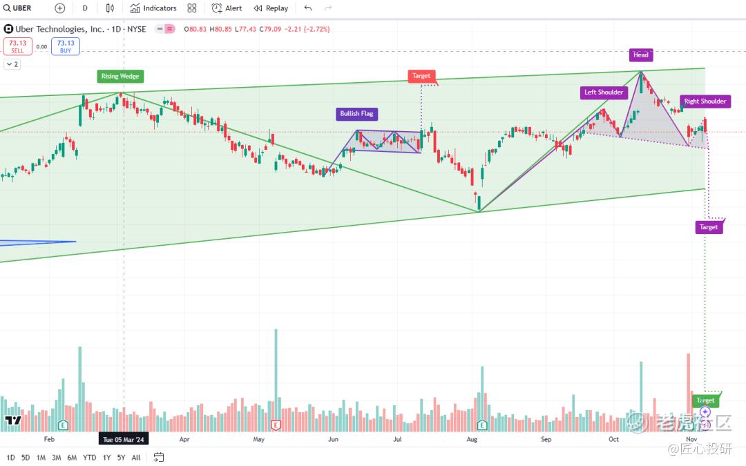Set chart range to 1M
Screen dimensions: 746x466
41,458
